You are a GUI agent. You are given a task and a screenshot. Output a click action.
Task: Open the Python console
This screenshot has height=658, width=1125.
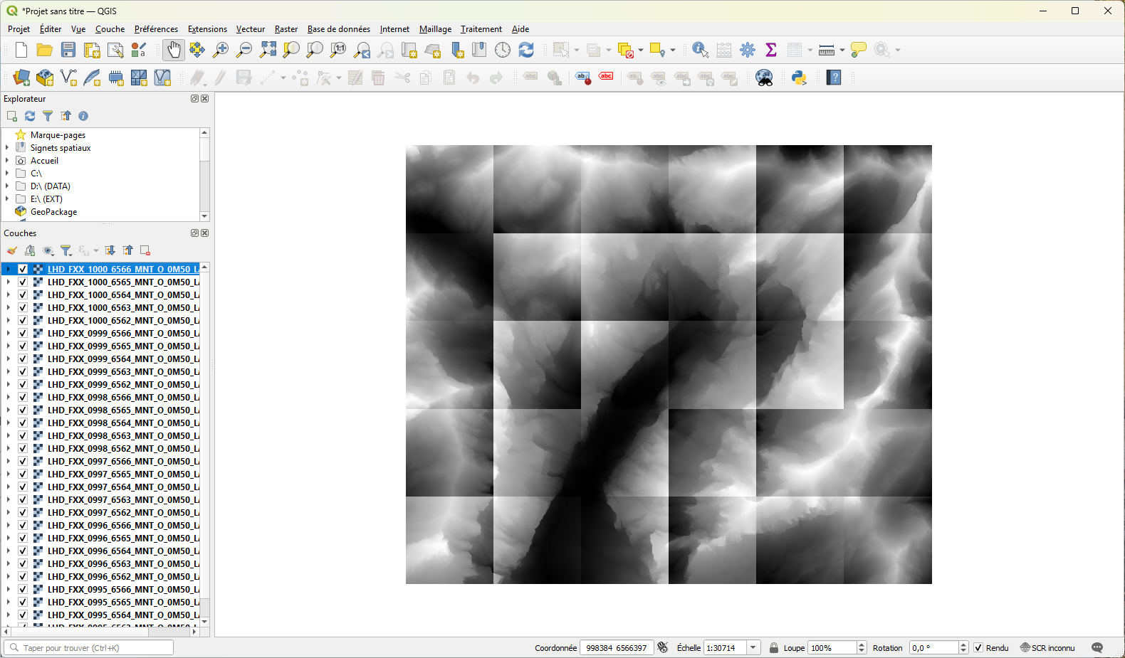pos(799,78)
